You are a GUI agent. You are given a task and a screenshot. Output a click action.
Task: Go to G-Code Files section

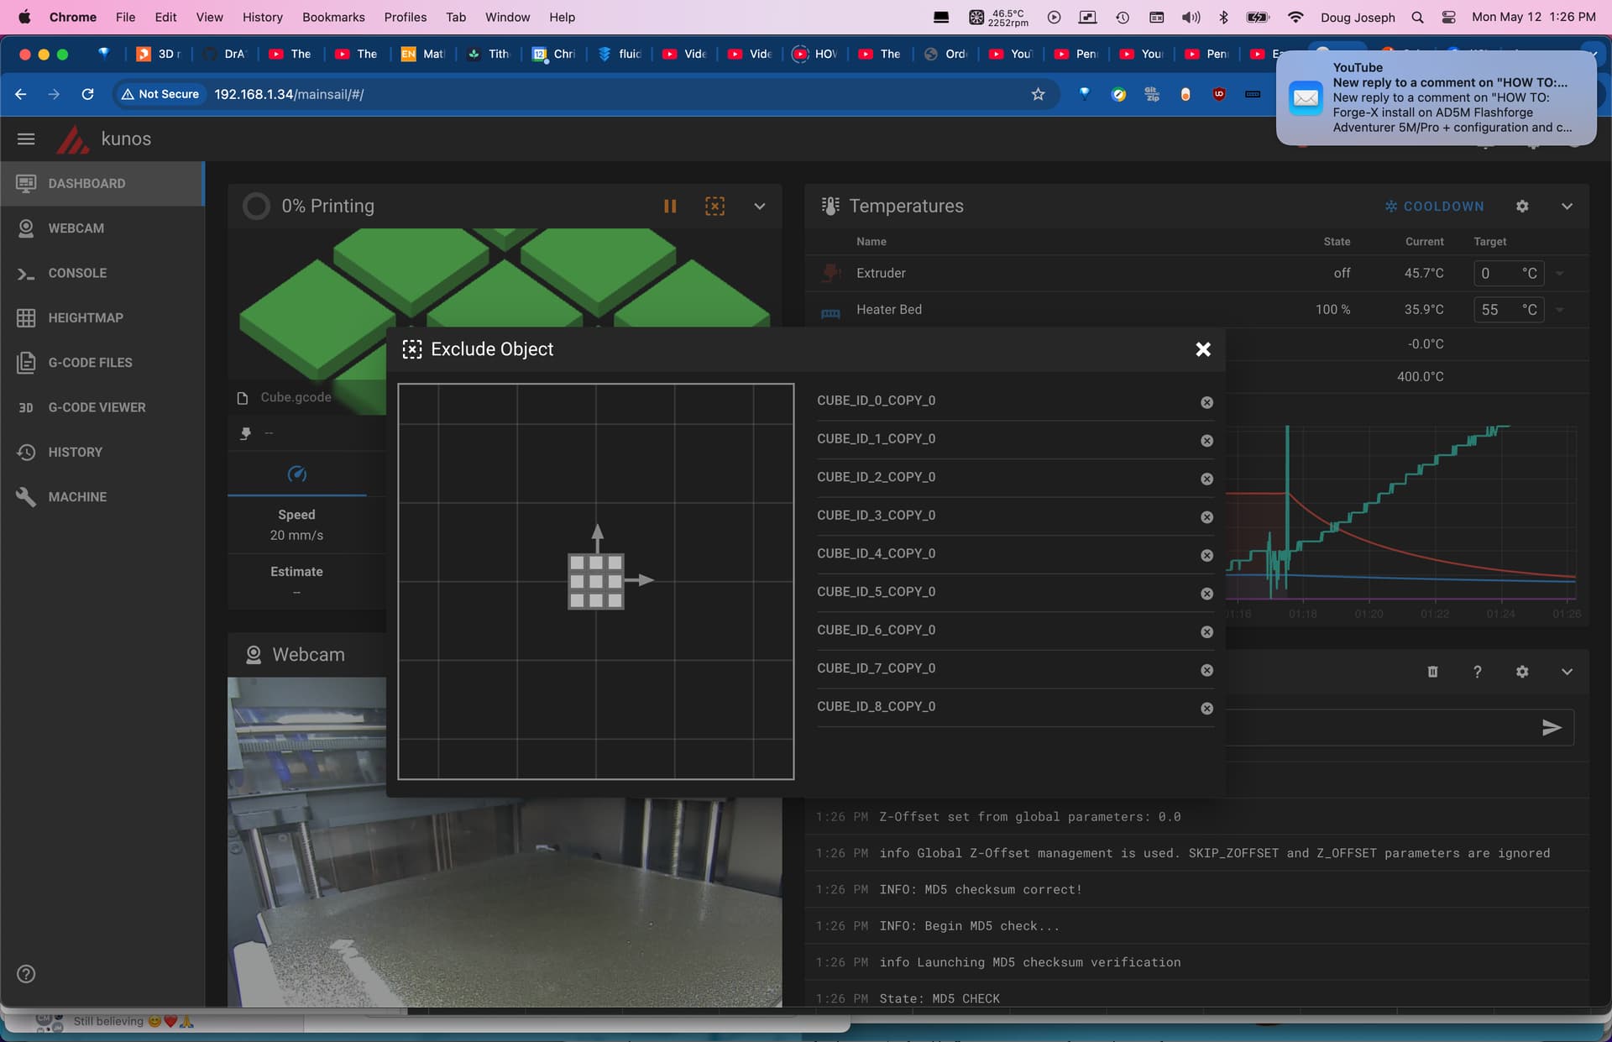click(90, 363)
